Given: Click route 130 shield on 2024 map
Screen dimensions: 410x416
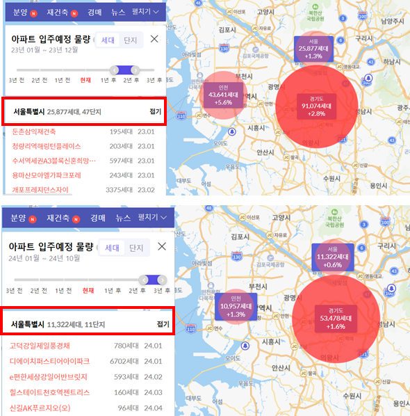Looking at the screenshot, I should 236,257.
